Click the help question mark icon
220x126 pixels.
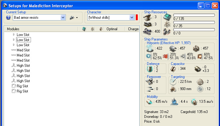(x=8, y=18)
